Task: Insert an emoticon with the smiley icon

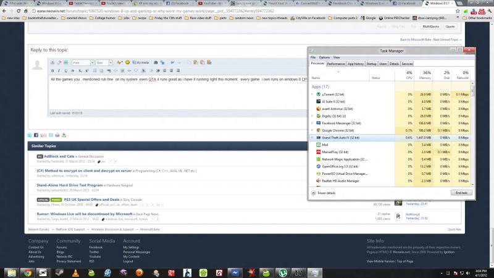Action: 127,62
